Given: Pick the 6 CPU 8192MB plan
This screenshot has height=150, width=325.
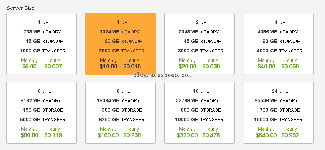Looking at the screenshot, I should [41, 112].
